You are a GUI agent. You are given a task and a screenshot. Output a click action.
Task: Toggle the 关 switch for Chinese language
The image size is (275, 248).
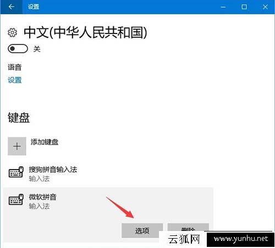click(x=18, y=49)
